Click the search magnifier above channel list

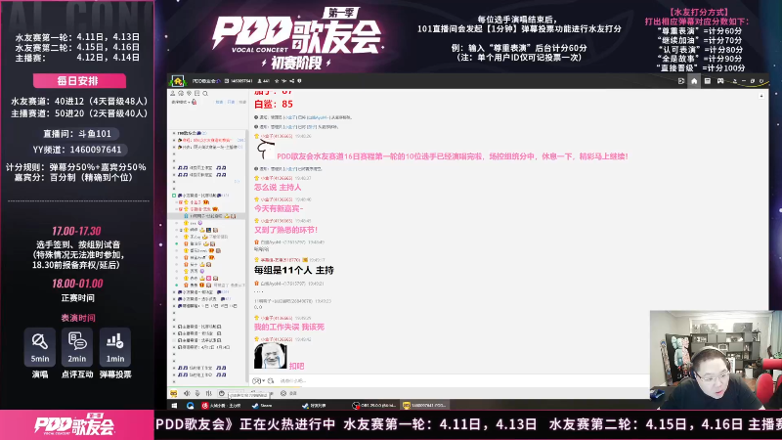pos(205,93)
